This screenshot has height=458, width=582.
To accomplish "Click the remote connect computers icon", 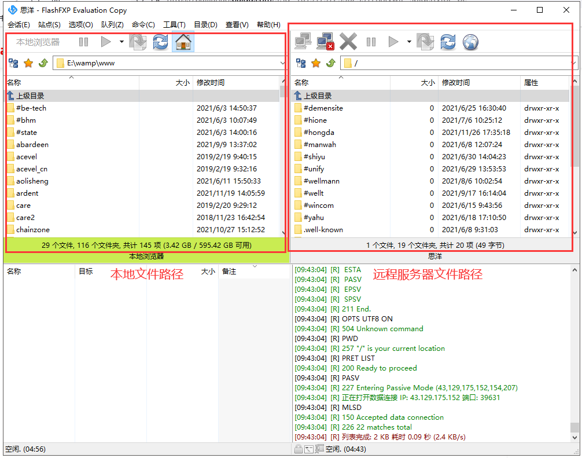I will pyautogui.click(x=303, y=42).
